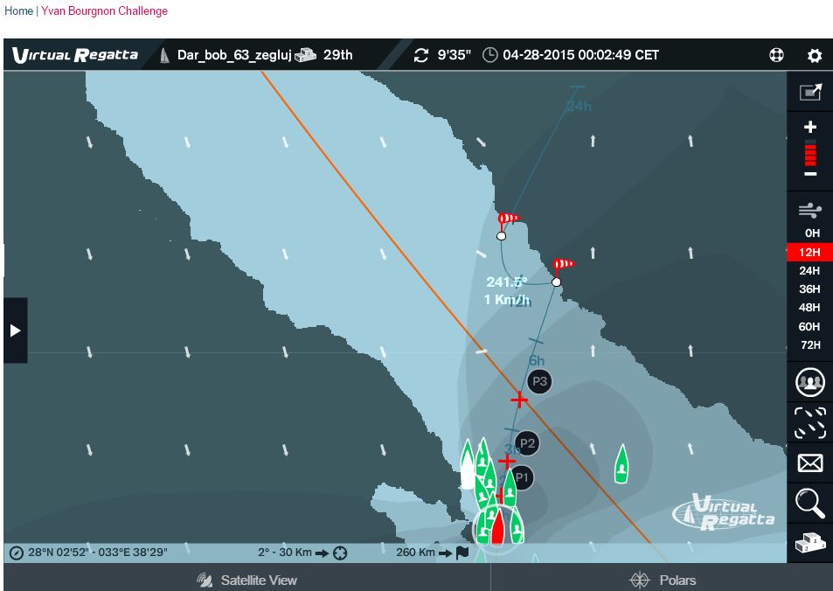Click the 260 Km distance text
Image resolution: width=833 pixels, height=591 pixels.
click(x=415, y=553)
